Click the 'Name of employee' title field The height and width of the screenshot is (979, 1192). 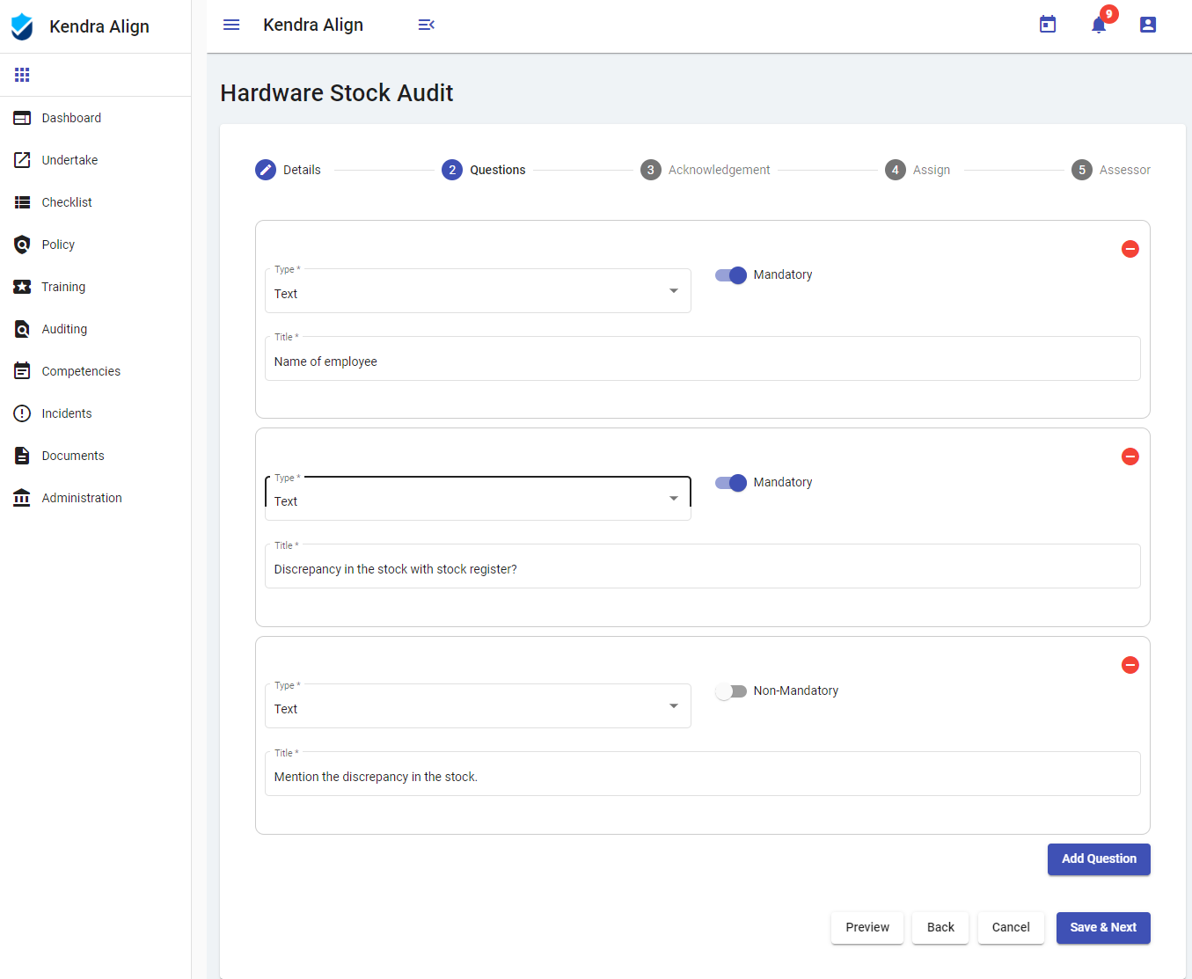(x=702, y=362)
